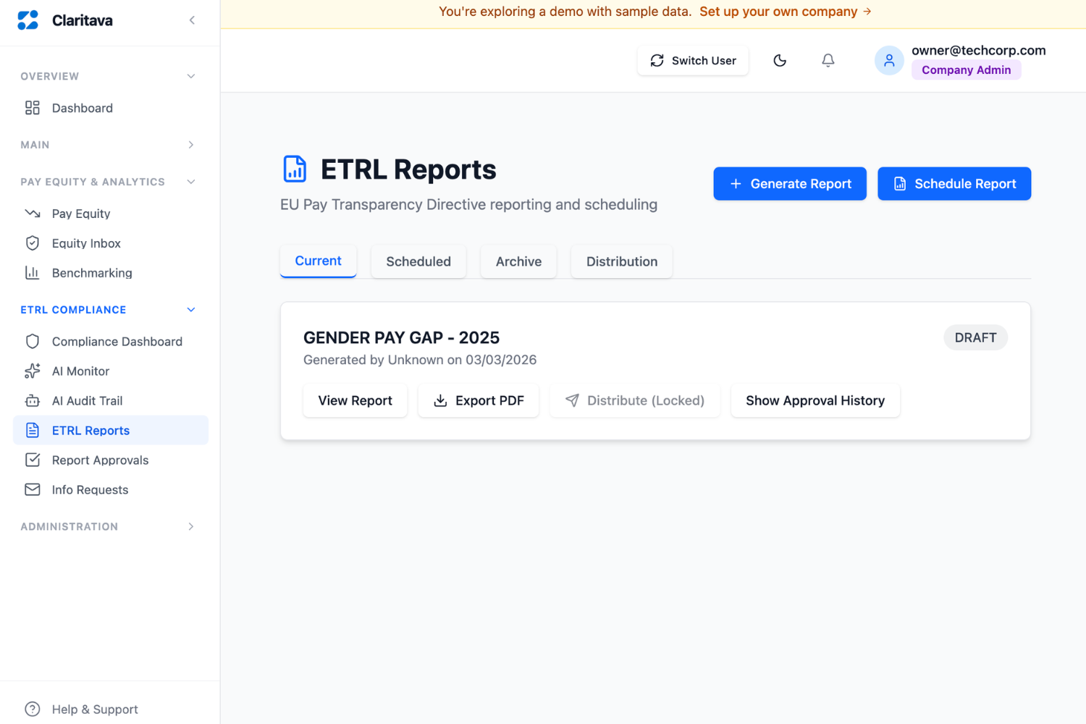The image size is (1086, 724).
Task: Open Report Approvals page
Action: [111, 460]
